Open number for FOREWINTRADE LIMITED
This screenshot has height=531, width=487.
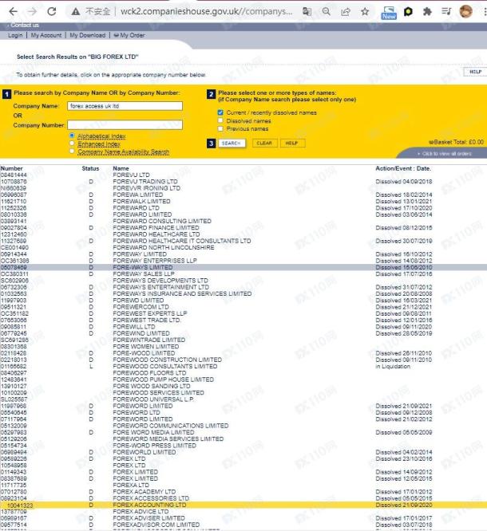click(x=14, y=340)
